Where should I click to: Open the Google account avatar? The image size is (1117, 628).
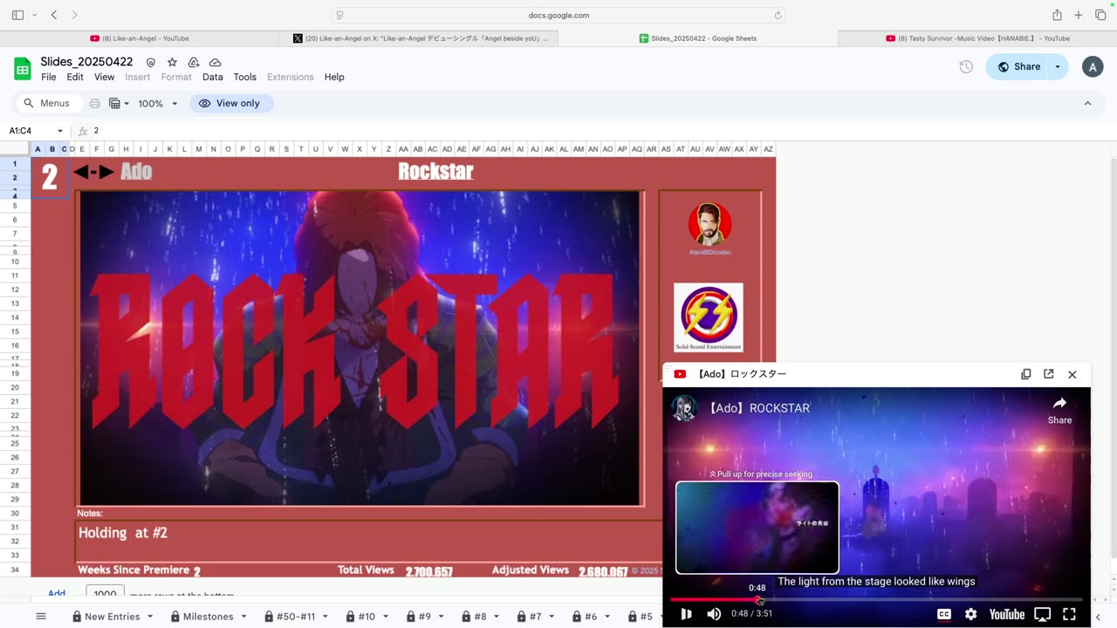point(1093,67)
